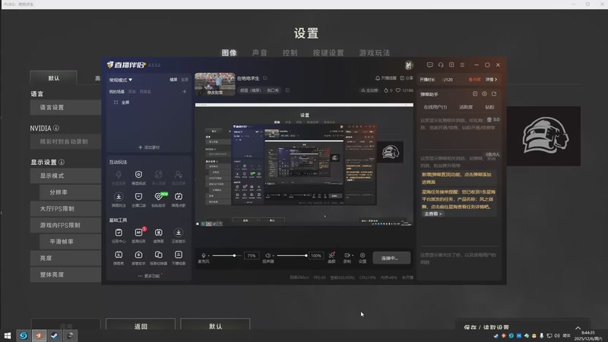This screenshot has height=342, width=608.
Task: Open the hamburger menu in title bar
Action: [x=462, y=65]
